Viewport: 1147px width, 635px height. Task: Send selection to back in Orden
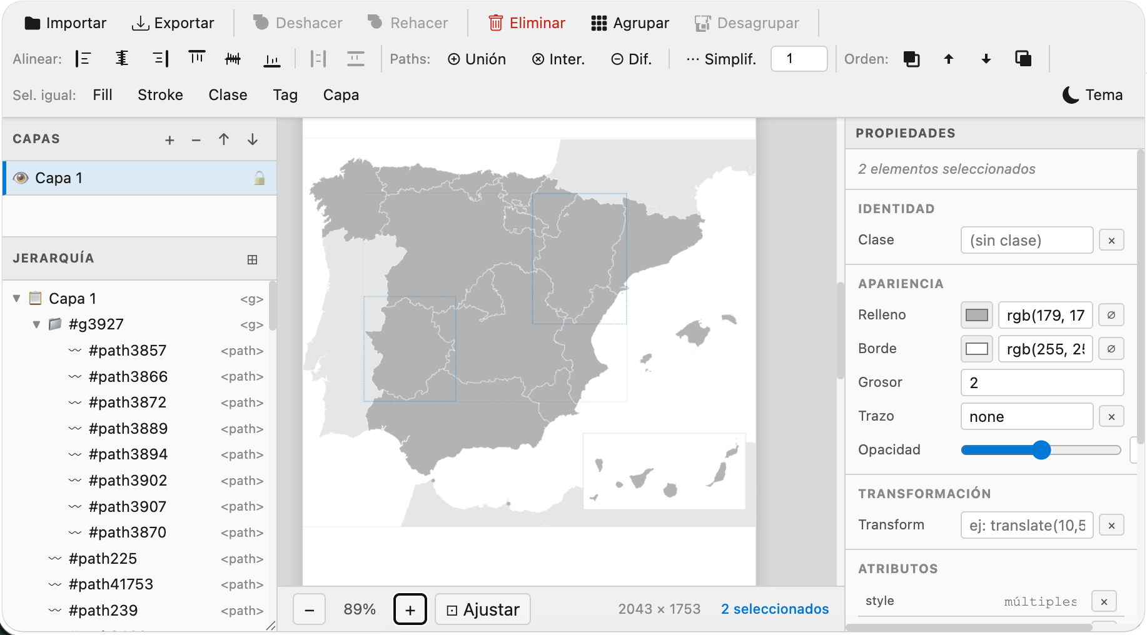1023,59
